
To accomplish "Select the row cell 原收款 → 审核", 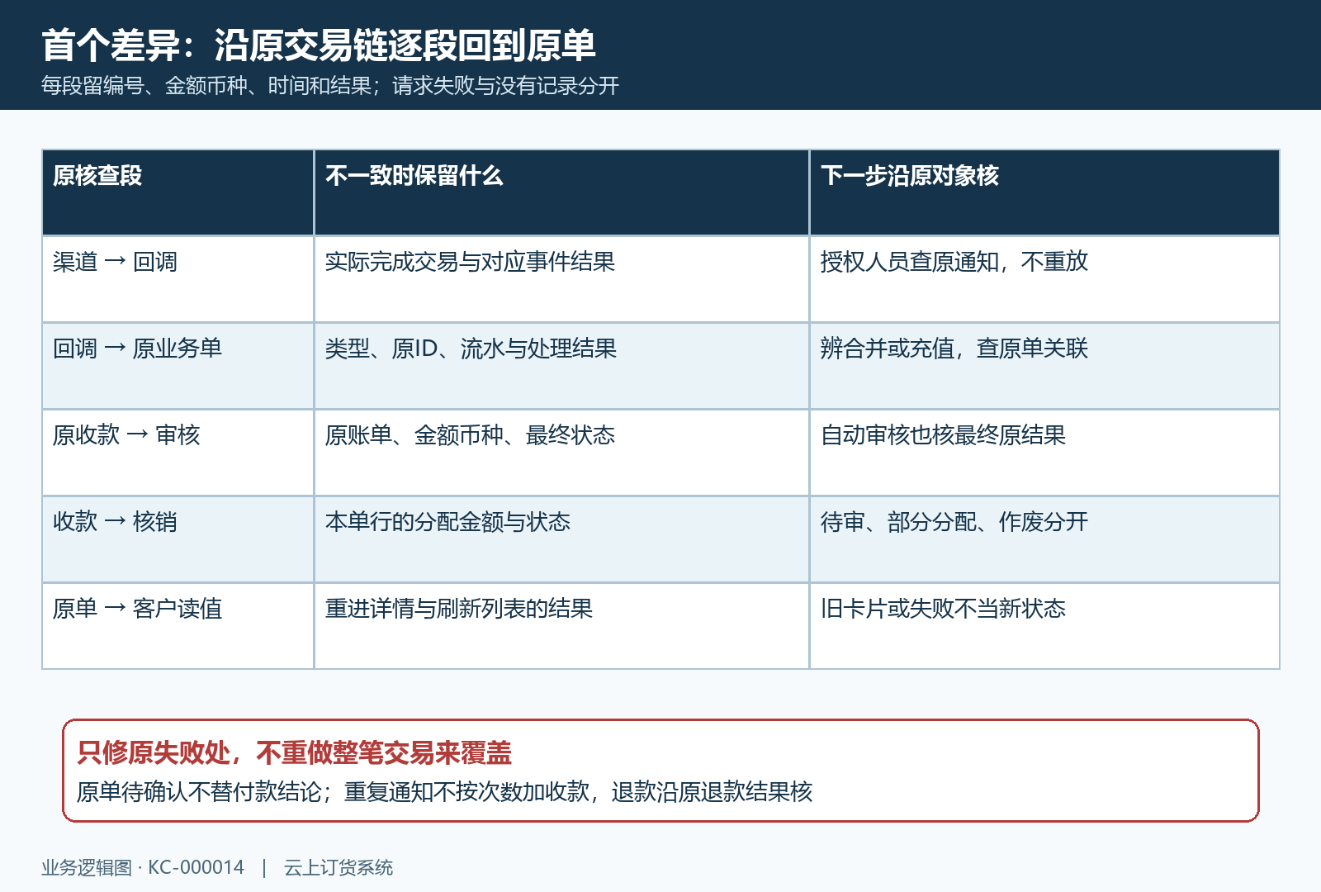I will coord(178,453).
